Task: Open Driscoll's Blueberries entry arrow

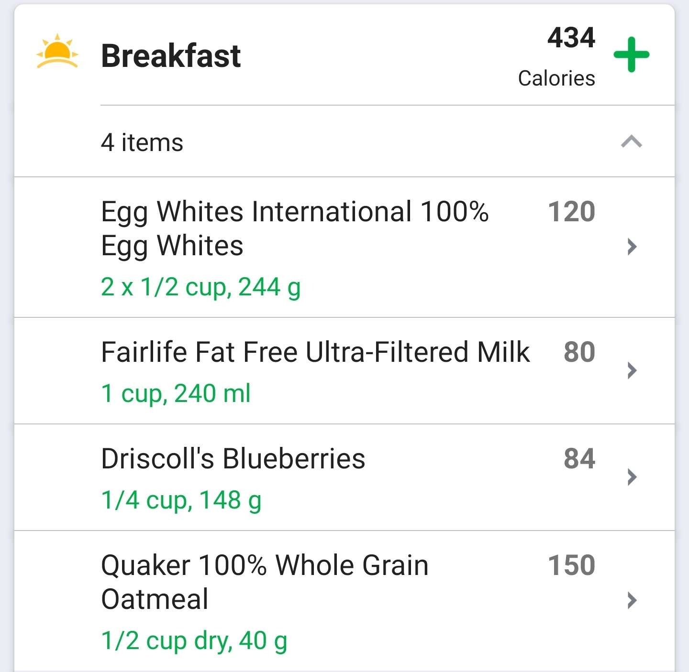Action: pos(632,477)
